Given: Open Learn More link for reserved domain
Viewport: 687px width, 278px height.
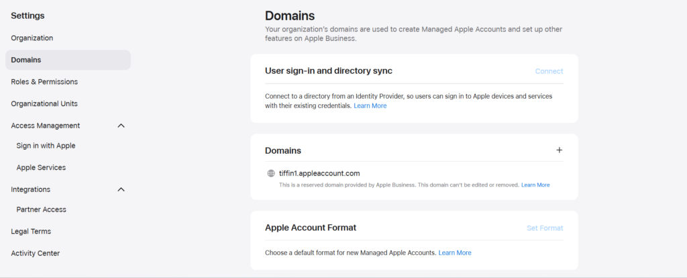Looking at the screenshot, I should 535,185.
